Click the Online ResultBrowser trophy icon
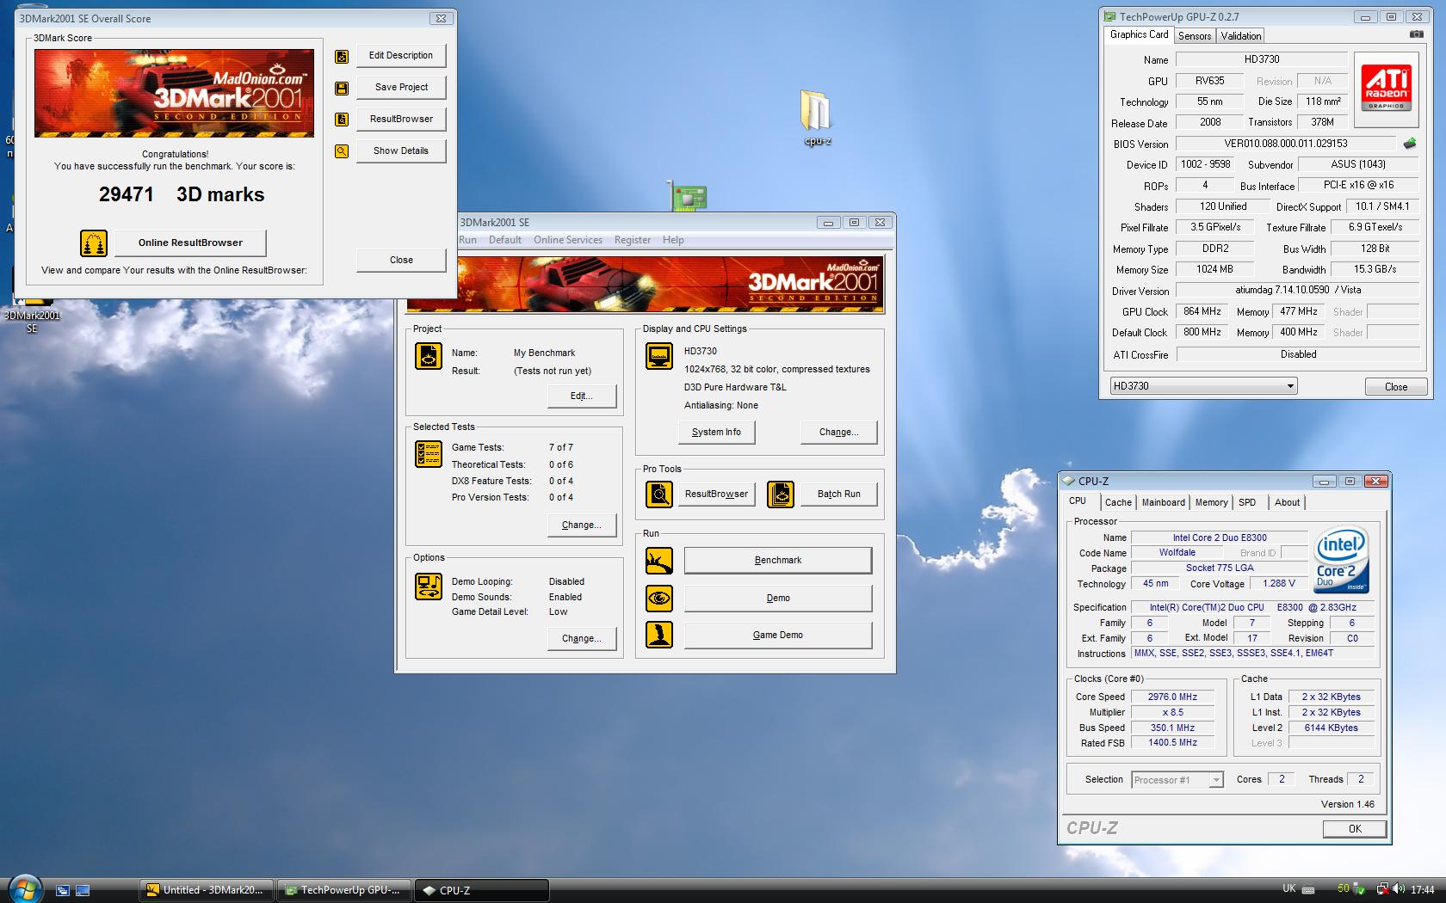This screenshot has height=903, width=1446. point(94,243)
